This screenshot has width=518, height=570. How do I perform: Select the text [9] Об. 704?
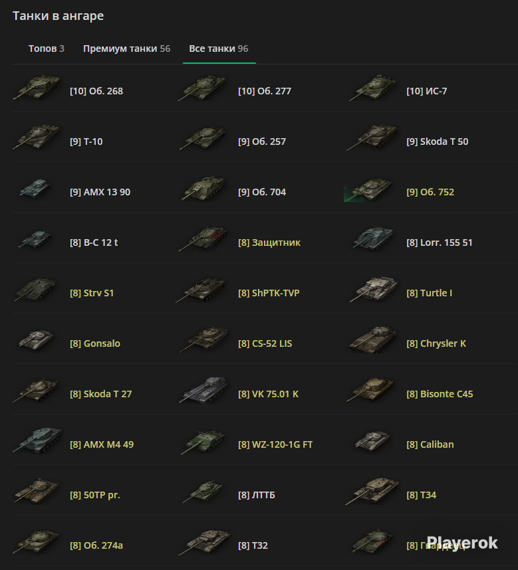pyautogui.click(x=262, y=192)
